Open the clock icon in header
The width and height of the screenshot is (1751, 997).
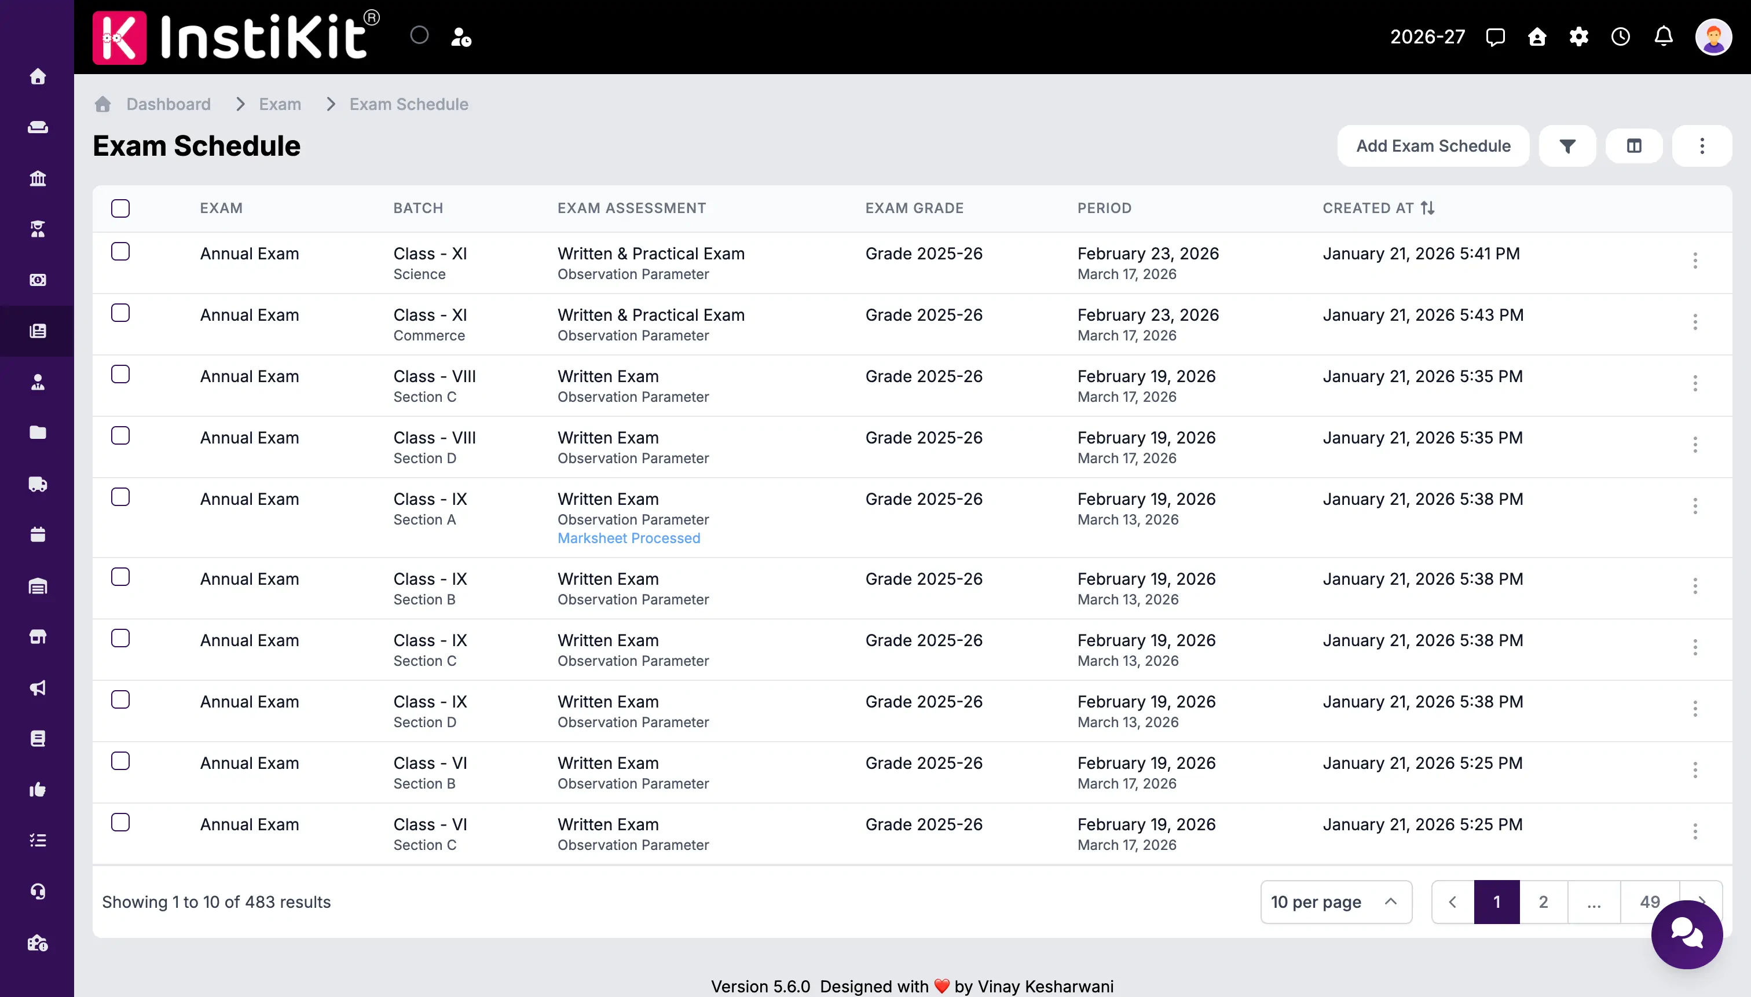(x=1620, y=36)
